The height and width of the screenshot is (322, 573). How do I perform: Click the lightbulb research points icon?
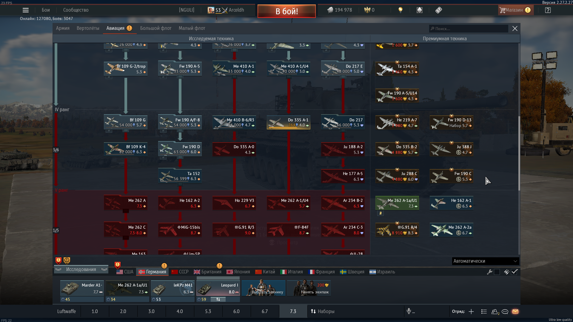click(x=401, y=10)
